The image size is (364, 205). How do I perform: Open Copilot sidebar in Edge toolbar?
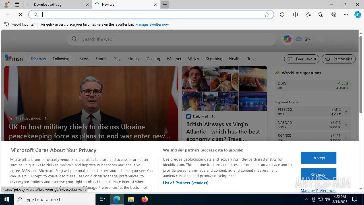point(357,15)
